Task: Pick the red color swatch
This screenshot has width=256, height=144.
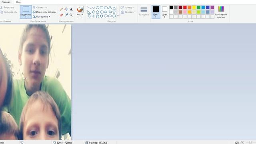Action: [185, 7]
